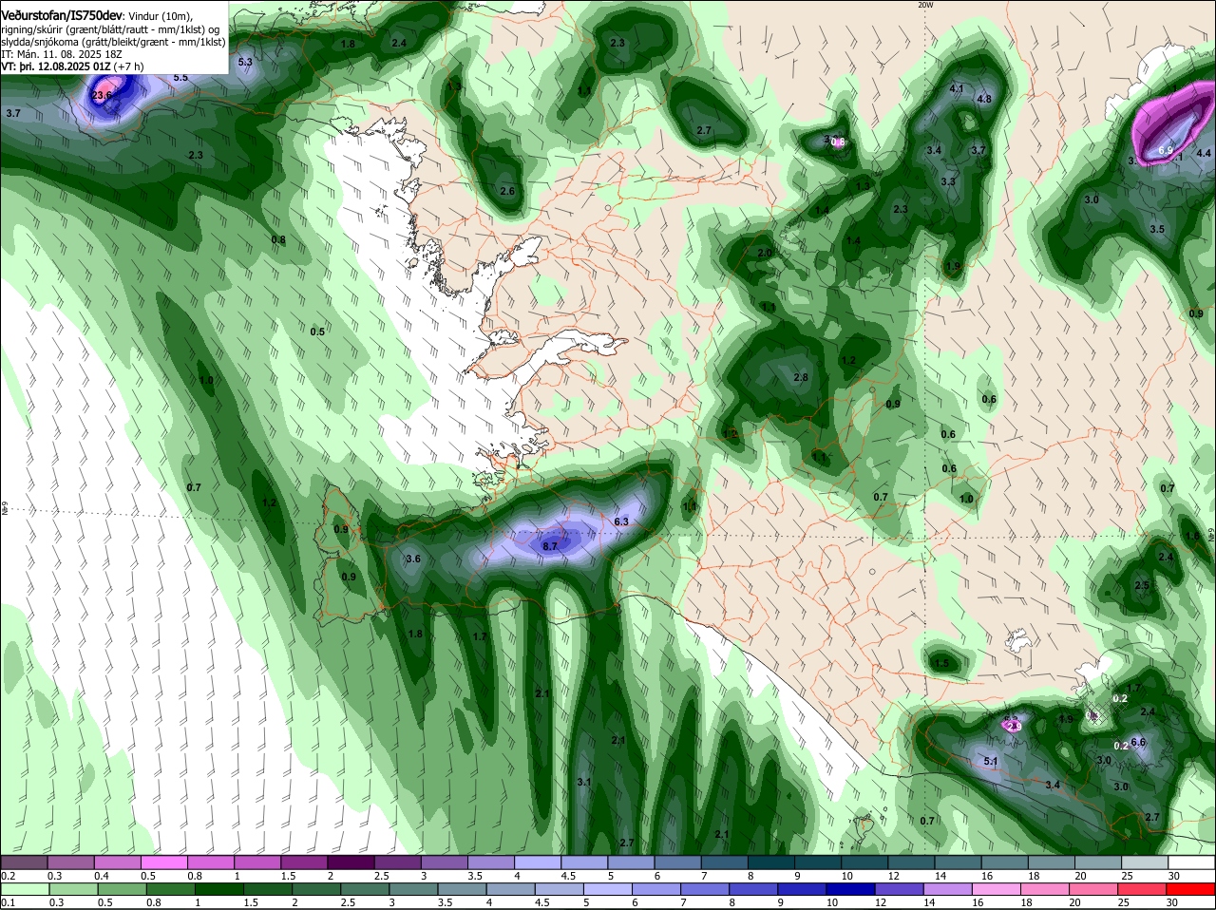This screenshot has width=1216, height=910.
Task: Click the lavender swatch labeled 14 in the lower row
Action: [x=948, y=891]
